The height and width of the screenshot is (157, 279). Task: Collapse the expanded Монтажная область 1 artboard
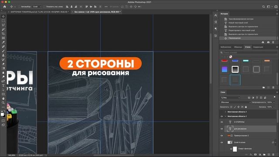[225, 116]
